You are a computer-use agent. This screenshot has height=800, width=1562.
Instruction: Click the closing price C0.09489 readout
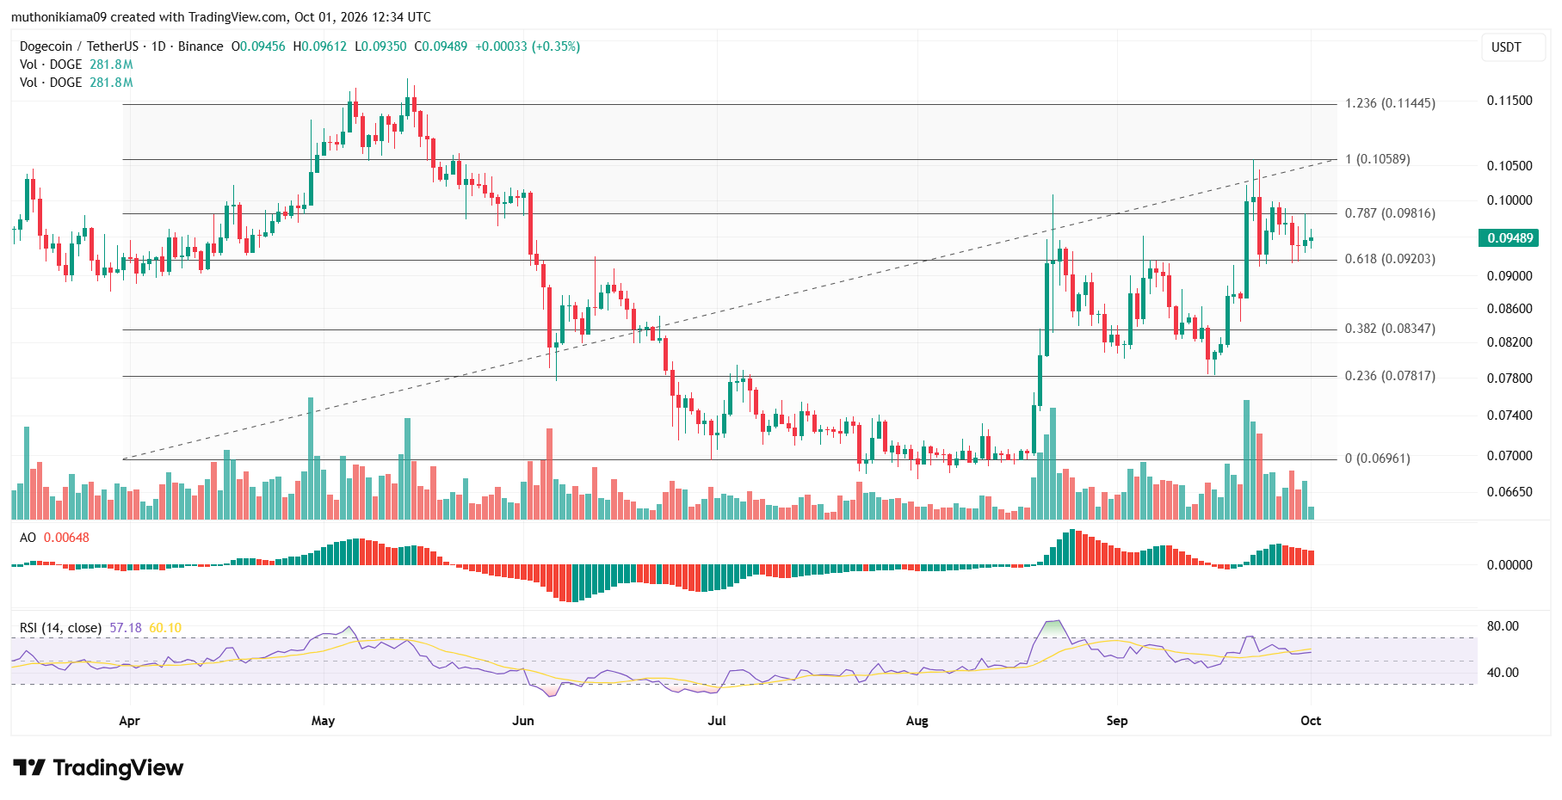pos(441,46)
